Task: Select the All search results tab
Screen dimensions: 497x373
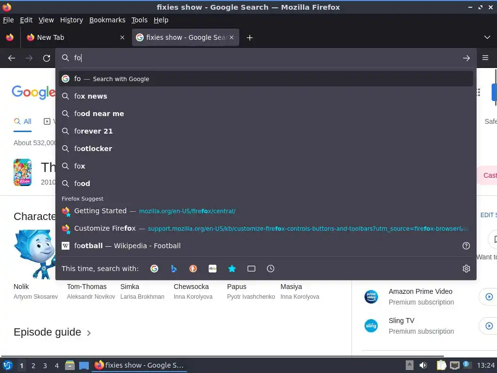Action: coord(22,121)
